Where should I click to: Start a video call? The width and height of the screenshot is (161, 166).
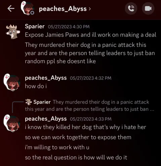point(148,8)
